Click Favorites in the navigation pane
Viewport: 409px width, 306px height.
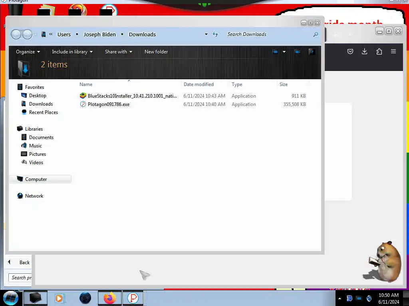tap(34, 87)
